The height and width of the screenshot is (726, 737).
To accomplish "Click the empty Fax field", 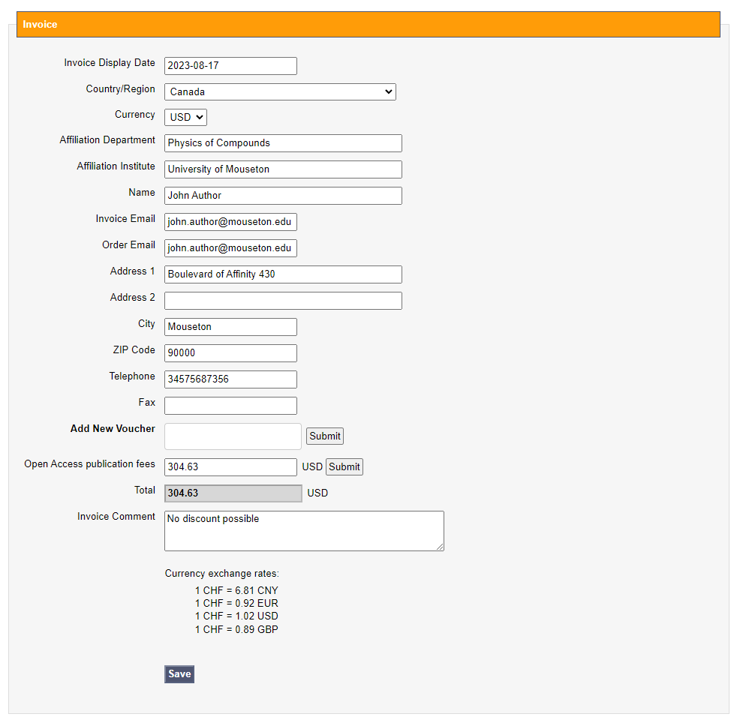I will 230,406.
